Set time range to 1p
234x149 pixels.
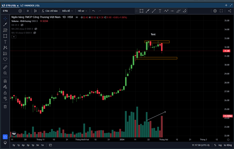click(x=33, y=145)
